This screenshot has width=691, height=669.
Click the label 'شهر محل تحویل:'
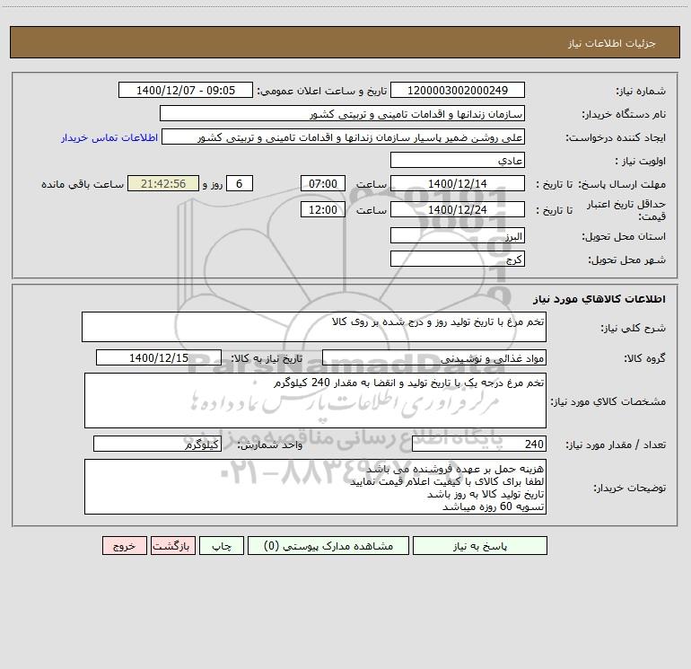tap(627, 260)
